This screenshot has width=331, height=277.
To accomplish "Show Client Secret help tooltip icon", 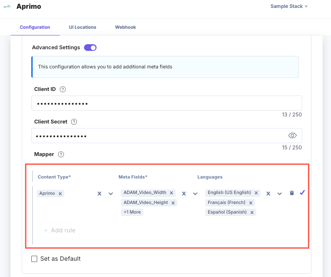I will [x=74, y=122].
